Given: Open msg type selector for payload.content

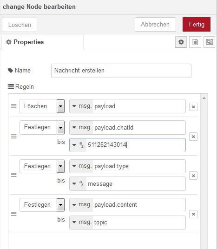Looking at the screenshot, I should click(81, 205).
